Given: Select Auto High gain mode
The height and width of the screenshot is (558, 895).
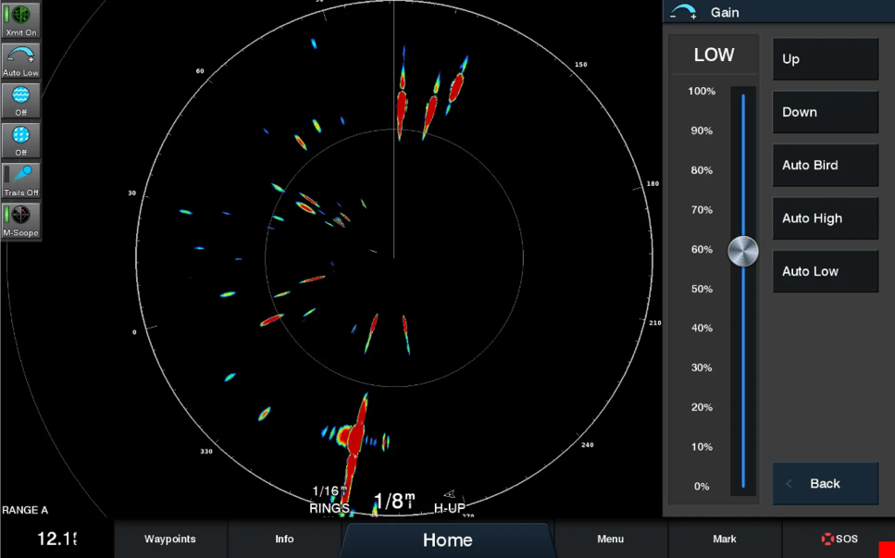Looking at the screenshot, I should [825, 218].
